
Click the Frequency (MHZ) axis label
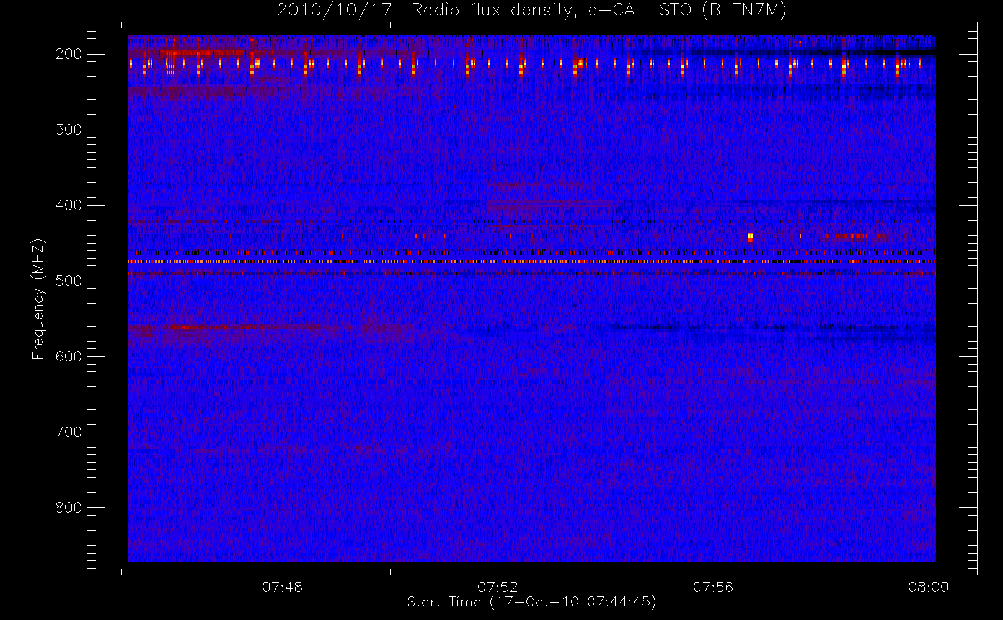click(x=38, y=299)
